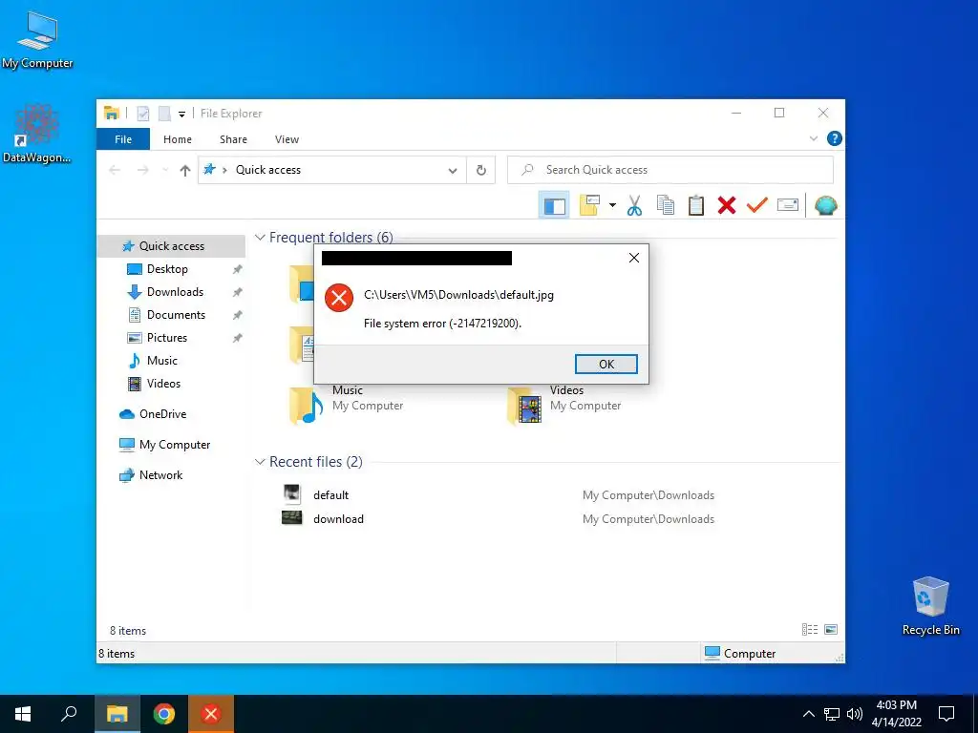Click the shell icon in the toolbar

(x=825, y=205)
